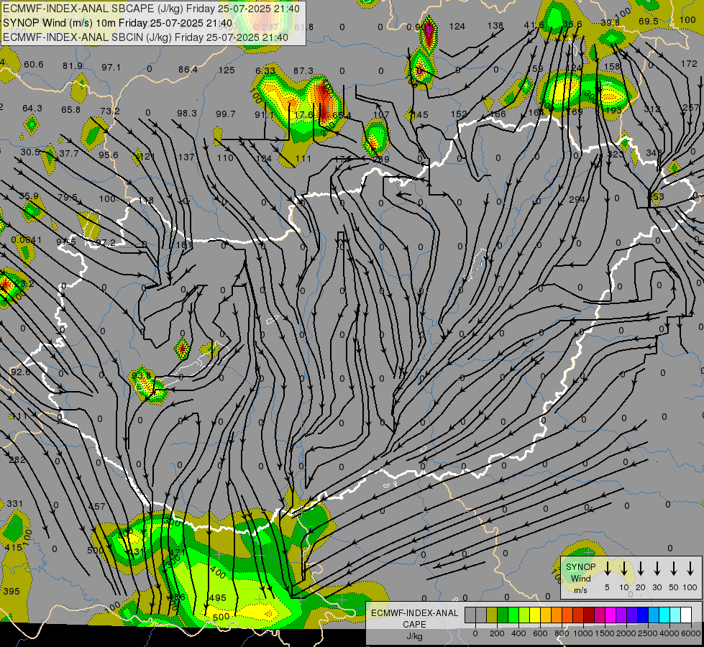The height and width of the screenshot is (647, 704).
Task: Click the map value 282
Action: point(17,459)
